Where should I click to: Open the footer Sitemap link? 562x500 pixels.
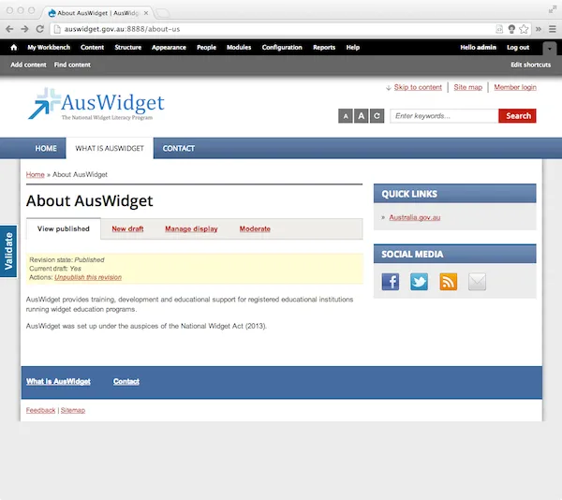73,410
